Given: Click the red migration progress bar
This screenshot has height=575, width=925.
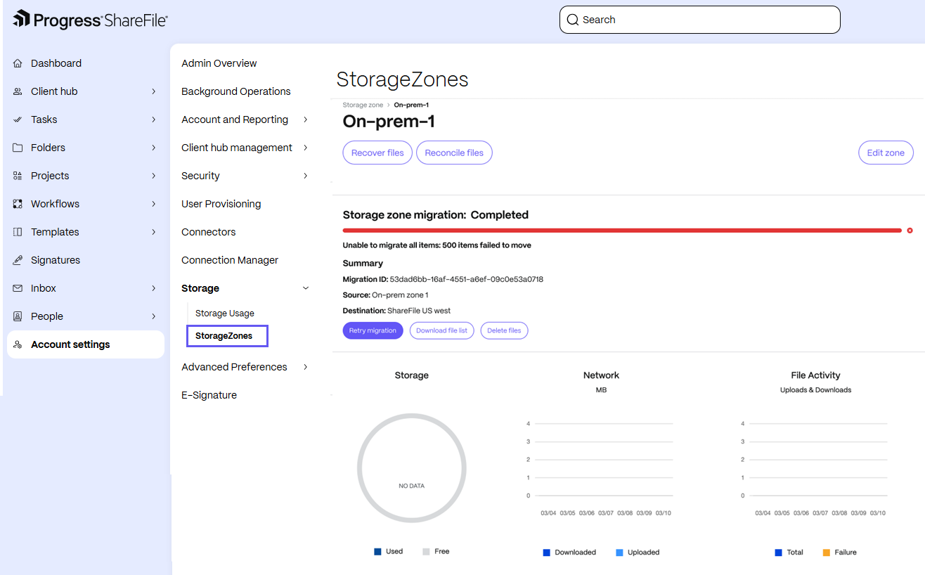Looking at the screenshot, I should (x=622, y=231).
